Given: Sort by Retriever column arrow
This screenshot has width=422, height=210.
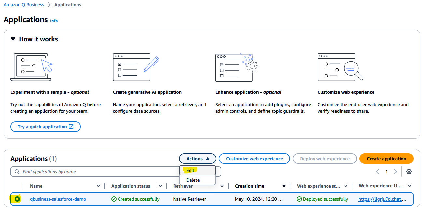Looking at the screenshot, I should [x=222, y=186].
